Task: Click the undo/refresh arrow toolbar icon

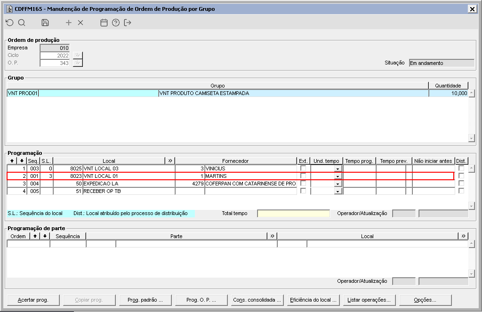Action: point(9,23)
